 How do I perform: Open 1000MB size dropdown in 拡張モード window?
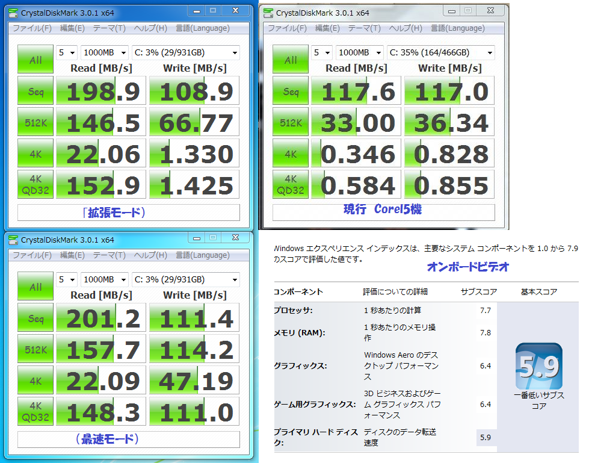[x=105, y=52]
